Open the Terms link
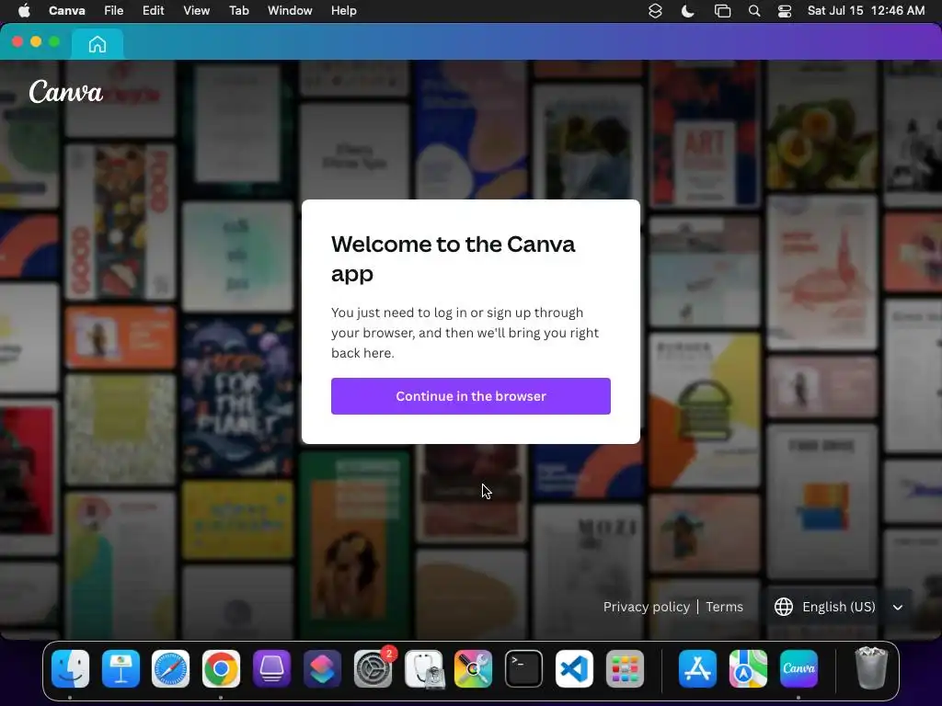 coord(725,607)
